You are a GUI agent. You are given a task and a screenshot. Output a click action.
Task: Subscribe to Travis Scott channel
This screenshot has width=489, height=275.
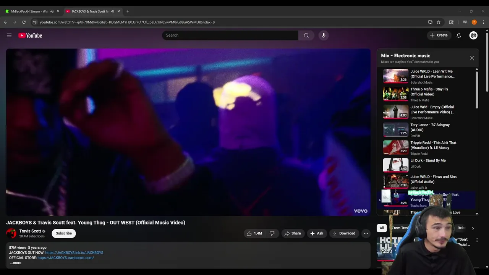(64, 233)
